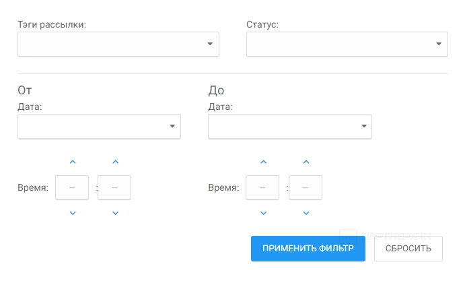Increase the To minutes with up chevron
The width and height of the screenshot is (465, 283).
[x=306, y=162]
